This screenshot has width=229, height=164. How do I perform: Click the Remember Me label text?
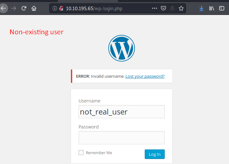point(99,153)
